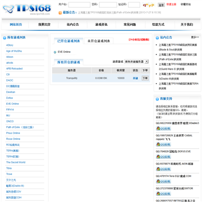Open Albion in the game list
The width and height of the screenshot is (202, 202).
[10, 57]
